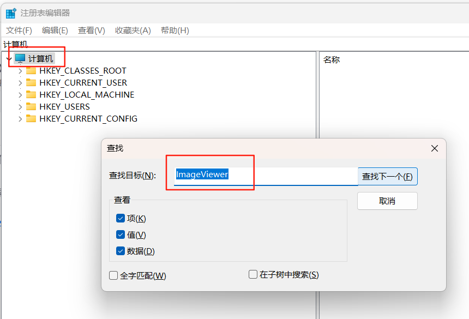The height and width of the screenshot is (319, 469).
Task: Click the 注册表编辑器 window title
Action: click(45, 13)
